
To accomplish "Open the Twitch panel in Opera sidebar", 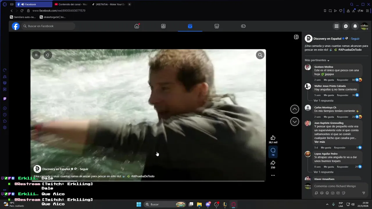I will tap(5, 99).
